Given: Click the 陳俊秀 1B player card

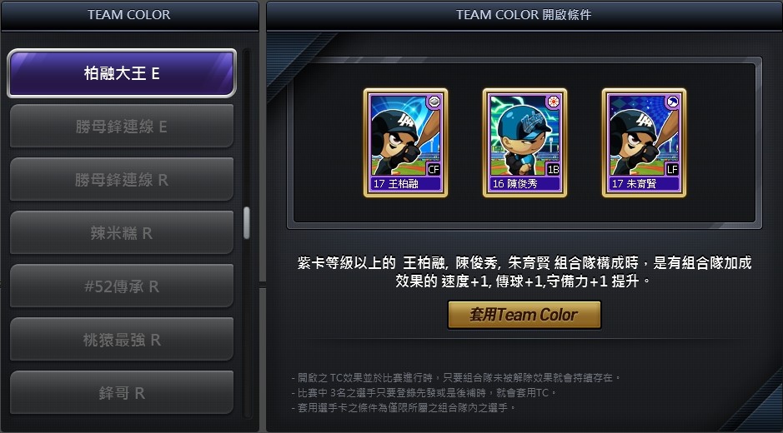Looking at the screenshot, I should click(525, 142).
